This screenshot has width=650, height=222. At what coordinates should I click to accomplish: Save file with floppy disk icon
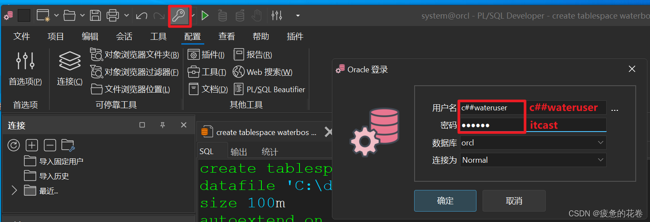pos(96,16)
